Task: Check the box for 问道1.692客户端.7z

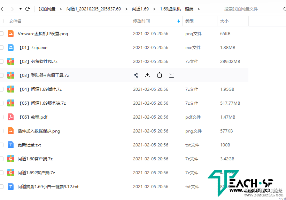Action: pyautogui.click(x=2, y=173)
